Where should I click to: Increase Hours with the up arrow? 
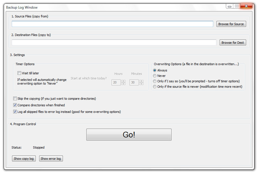[x=123, y=81]
